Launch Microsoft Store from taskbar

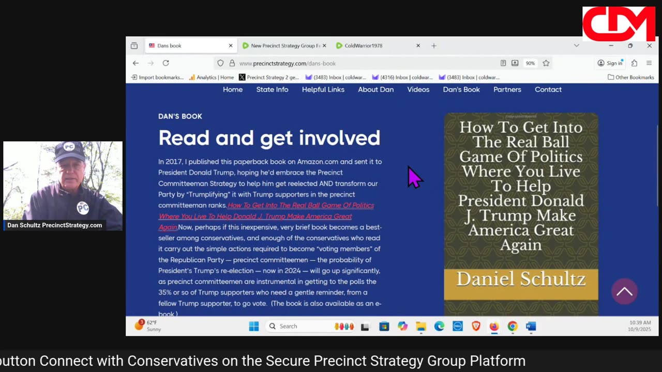[384, 326]
